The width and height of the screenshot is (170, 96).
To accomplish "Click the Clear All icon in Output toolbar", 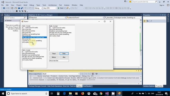I will coord(93,74).
